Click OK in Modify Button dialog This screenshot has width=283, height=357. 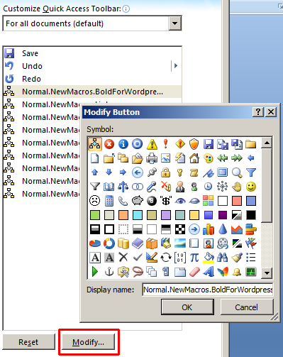tap(187, 307)
